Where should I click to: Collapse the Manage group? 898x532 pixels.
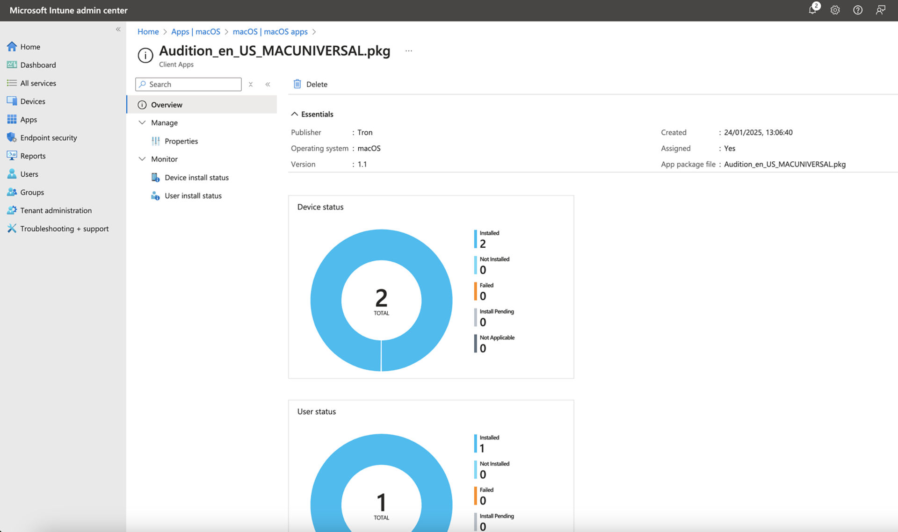coord(142,122)
